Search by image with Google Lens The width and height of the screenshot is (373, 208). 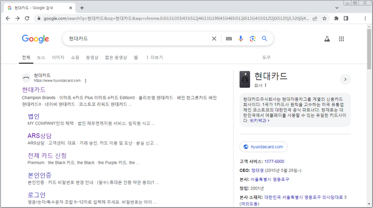253,38
